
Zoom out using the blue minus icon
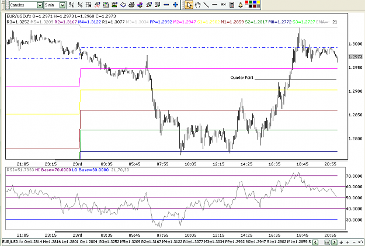[166, 5]
